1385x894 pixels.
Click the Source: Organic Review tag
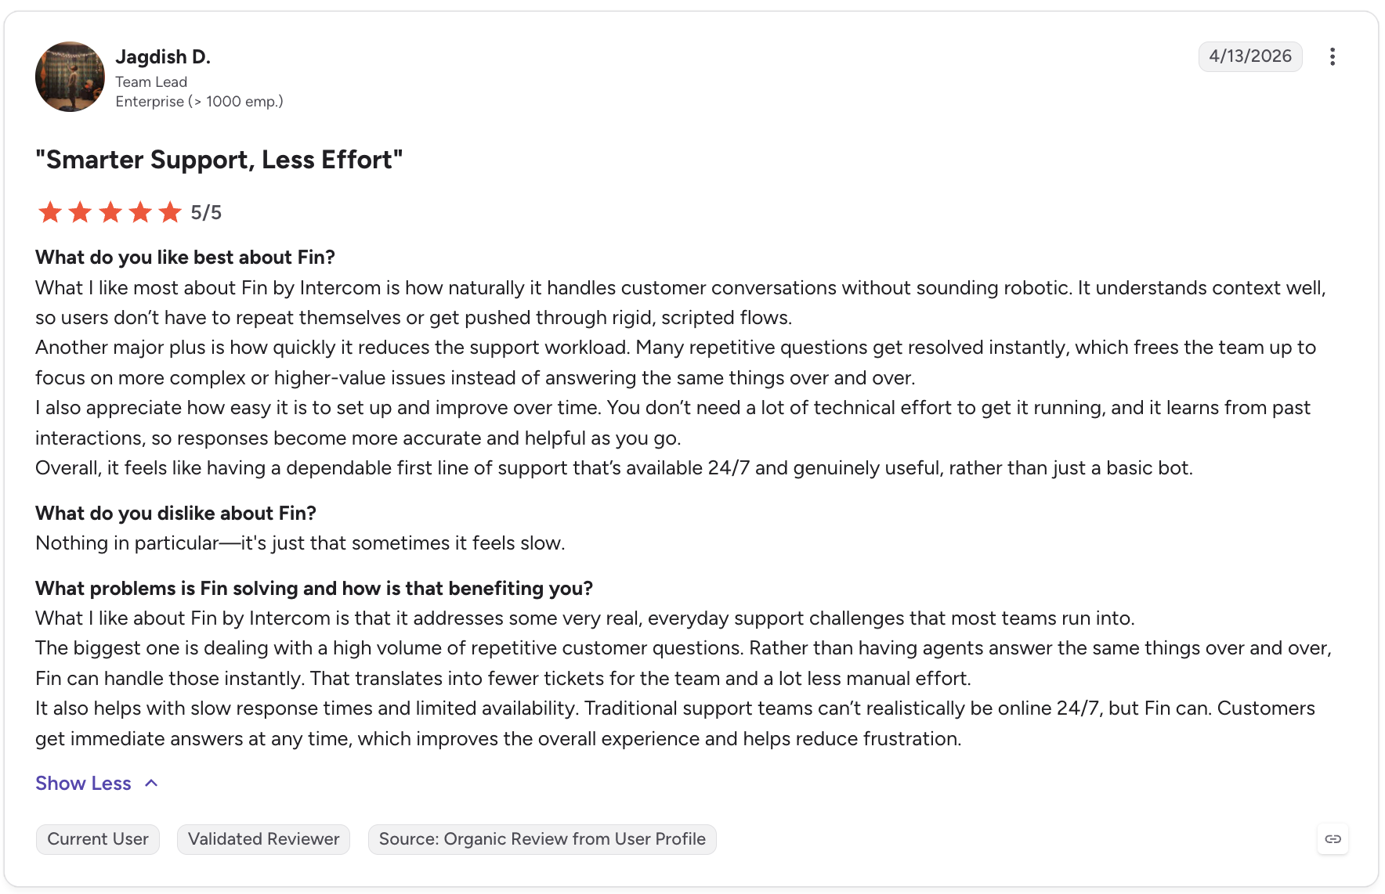(542, 839)
